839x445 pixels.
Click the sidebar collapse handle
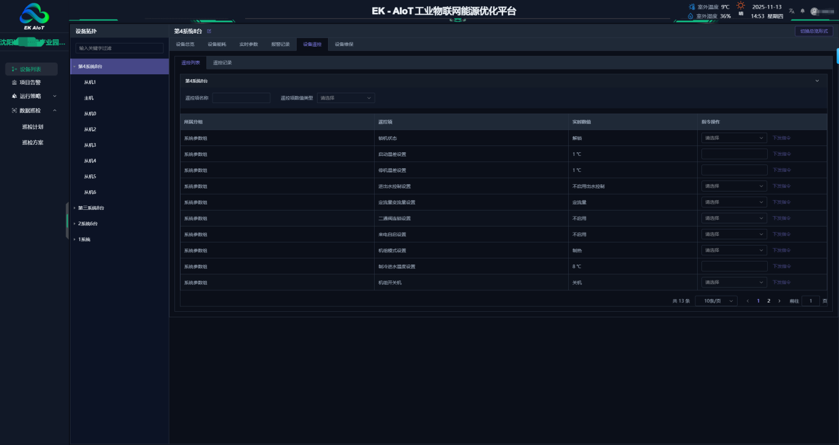pyautogui.click(x=67, y=220)
